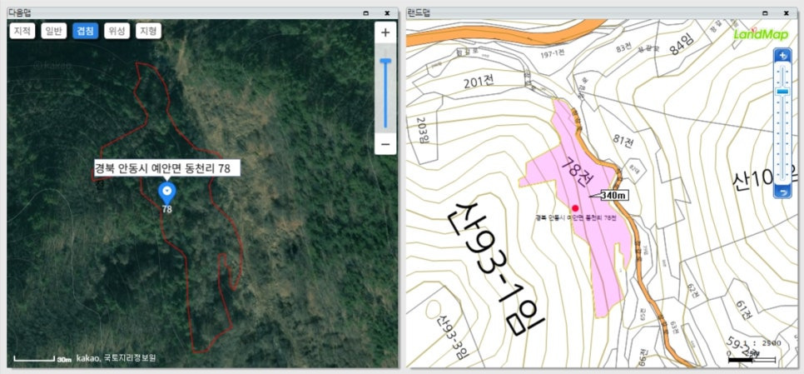Maximize the 다음맵 window
The image size is (804, 374).
click(365, 12)
